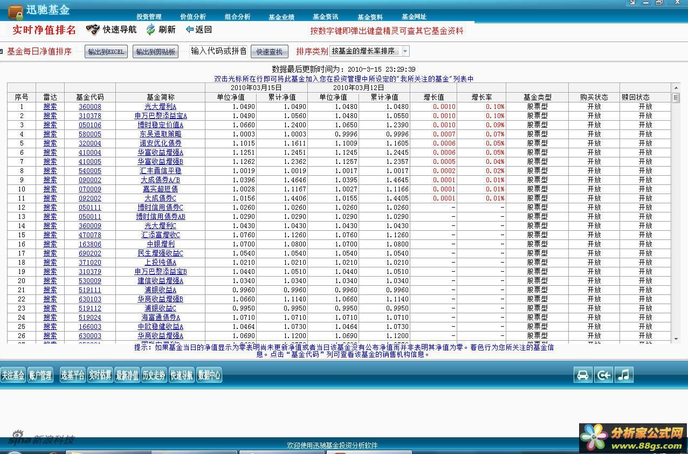Open fund code 630003 link

click(90, 336)
